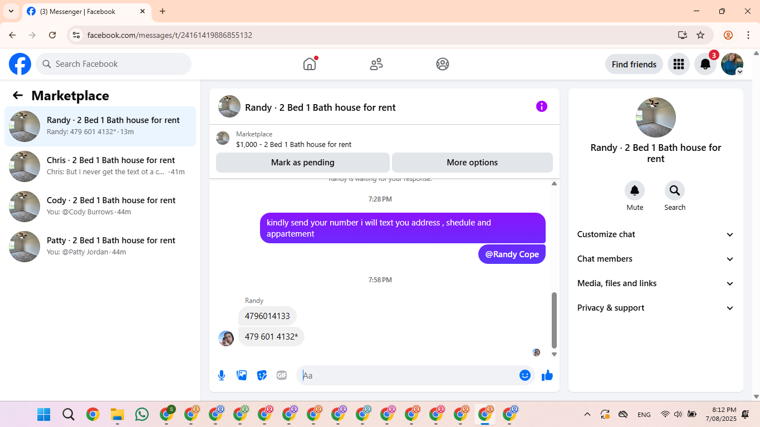Screen dimensions: 760x427
Task: Show hidden system tray icons
Action: tap(587, 414)
